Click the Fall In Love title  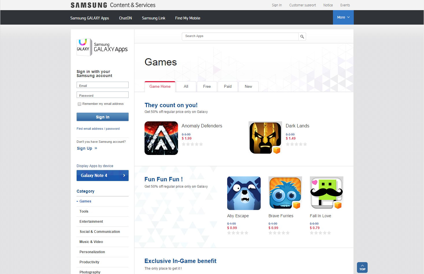[320, 216]
